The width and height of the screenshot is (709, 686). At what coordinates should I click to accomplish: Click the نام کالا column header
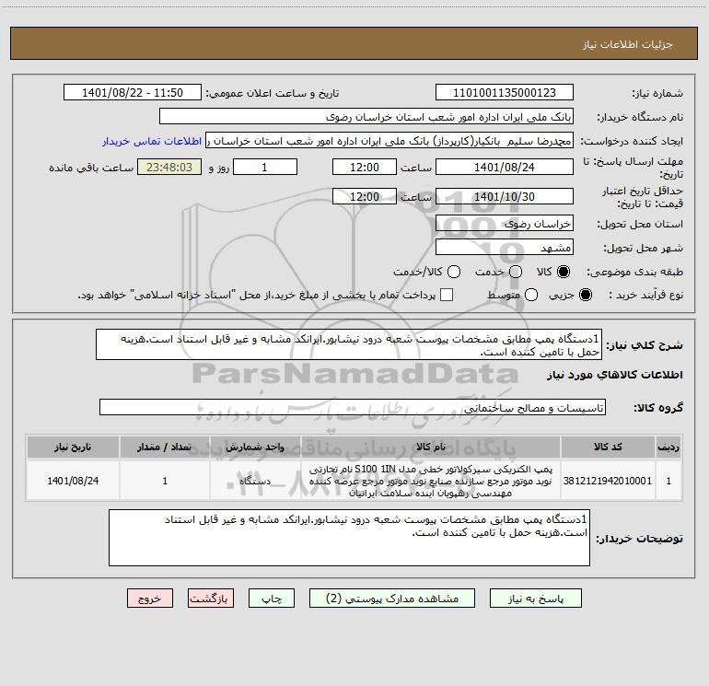(431, 447)
